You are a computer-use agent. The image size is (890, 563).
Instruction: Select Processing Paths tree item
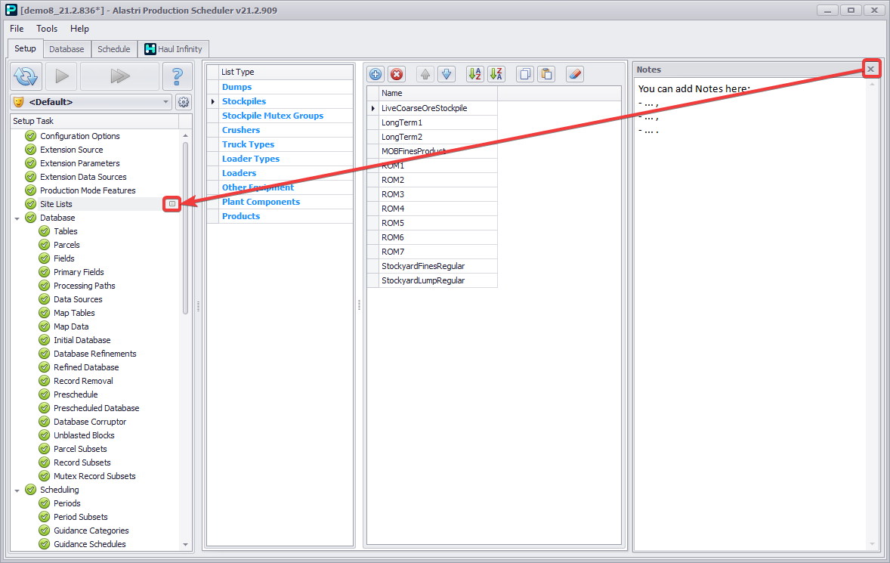[85, 286]
